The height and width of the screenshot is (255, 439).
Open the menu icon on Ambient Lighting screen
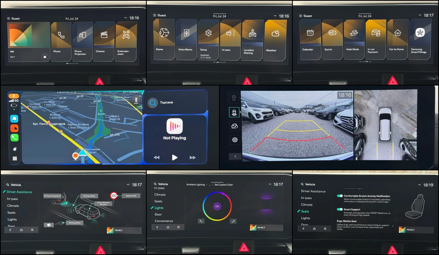178,227
